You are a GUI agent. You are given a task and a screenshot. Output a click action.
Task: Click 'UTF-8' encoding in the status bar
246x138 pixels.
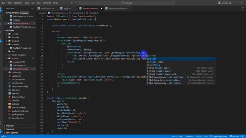(x=198, y=136)
